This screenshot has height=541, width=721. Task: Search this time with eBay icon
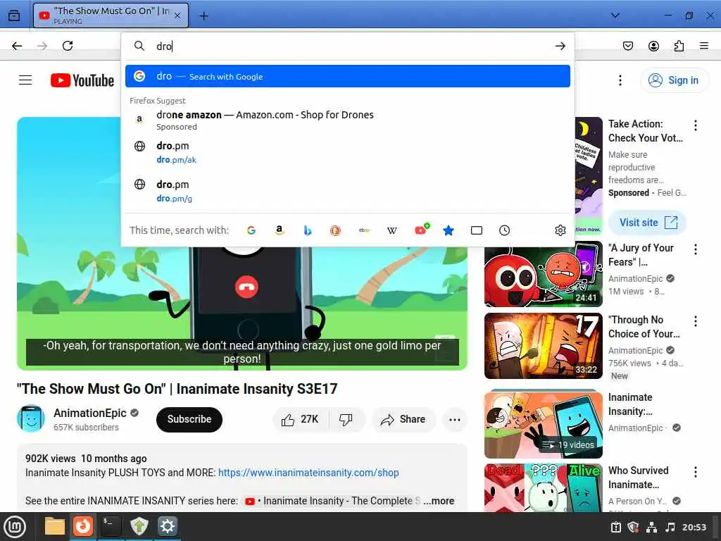(x=364, y=230)
